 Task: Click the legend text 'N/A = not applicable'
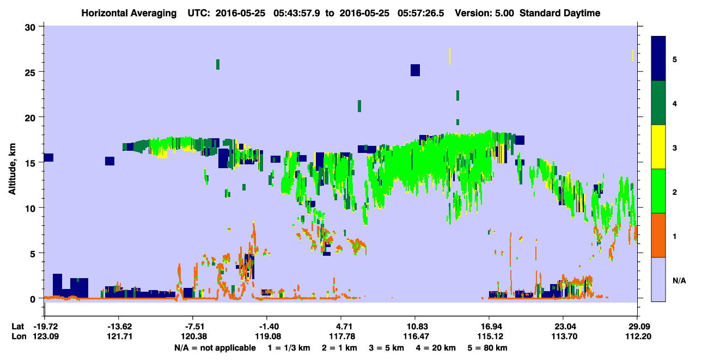(215, 348)
